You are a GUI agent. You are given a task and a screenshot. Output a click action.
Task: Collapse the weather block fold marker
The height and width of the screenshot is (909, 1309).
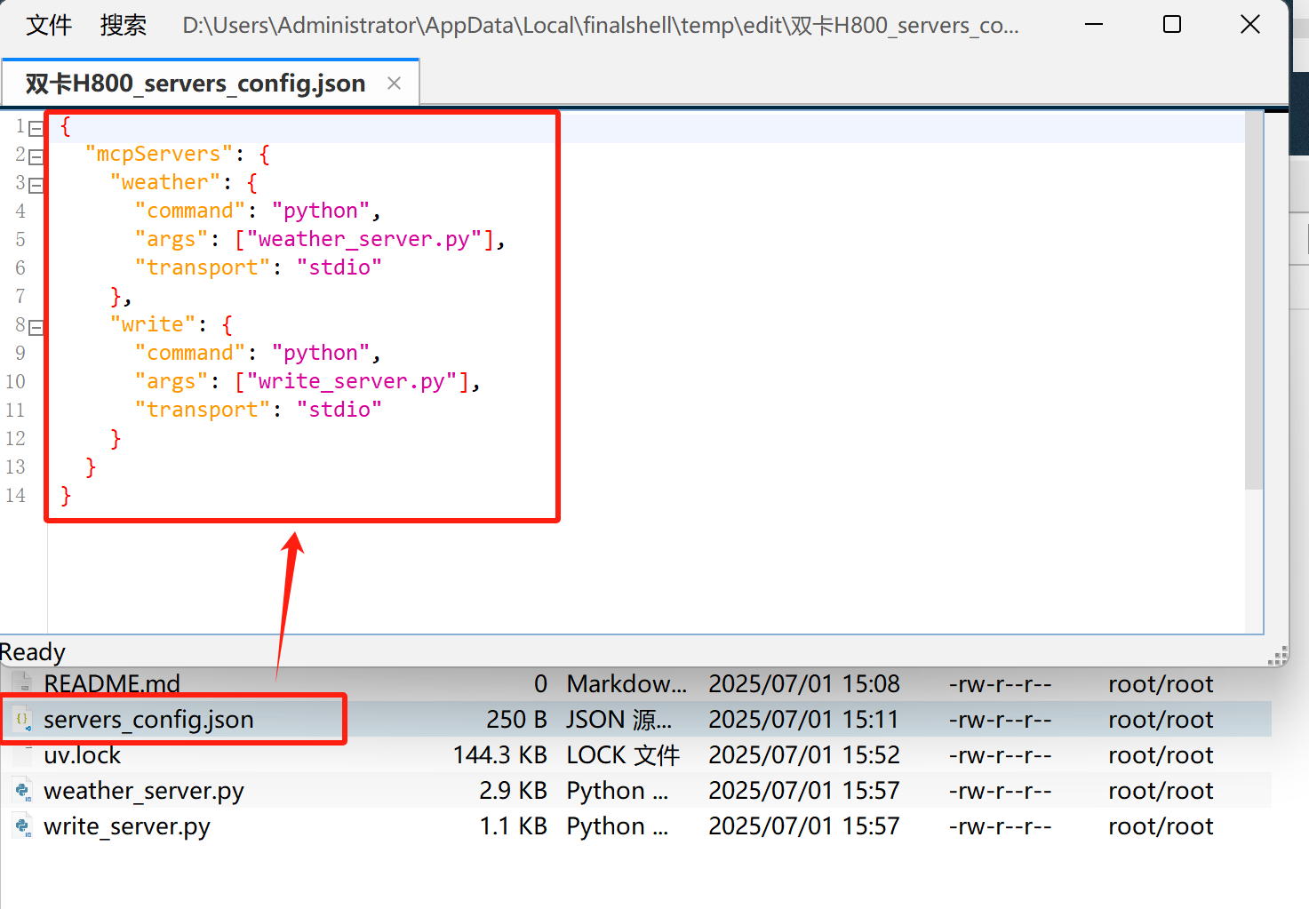click(36, 186)
